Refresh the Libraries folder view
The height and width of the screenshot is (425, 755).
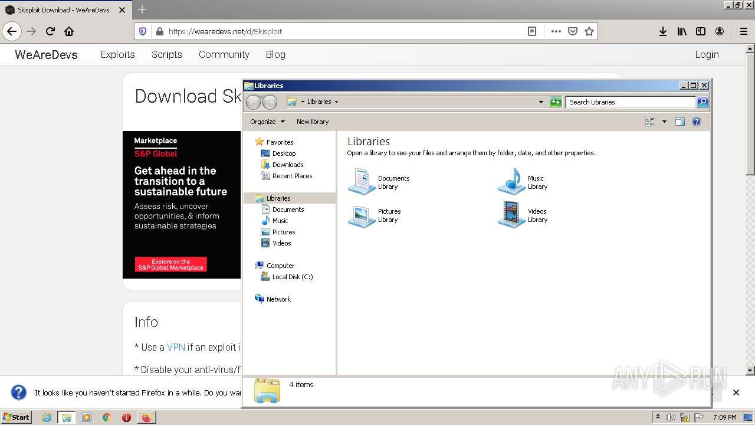click(x=556, y=102)
